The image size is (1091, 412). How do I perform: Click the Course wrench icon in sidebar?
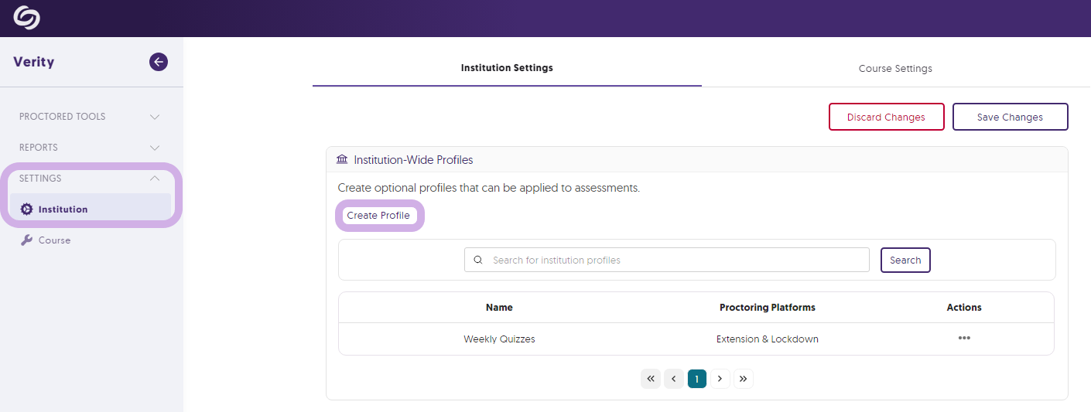pos(26,240)
